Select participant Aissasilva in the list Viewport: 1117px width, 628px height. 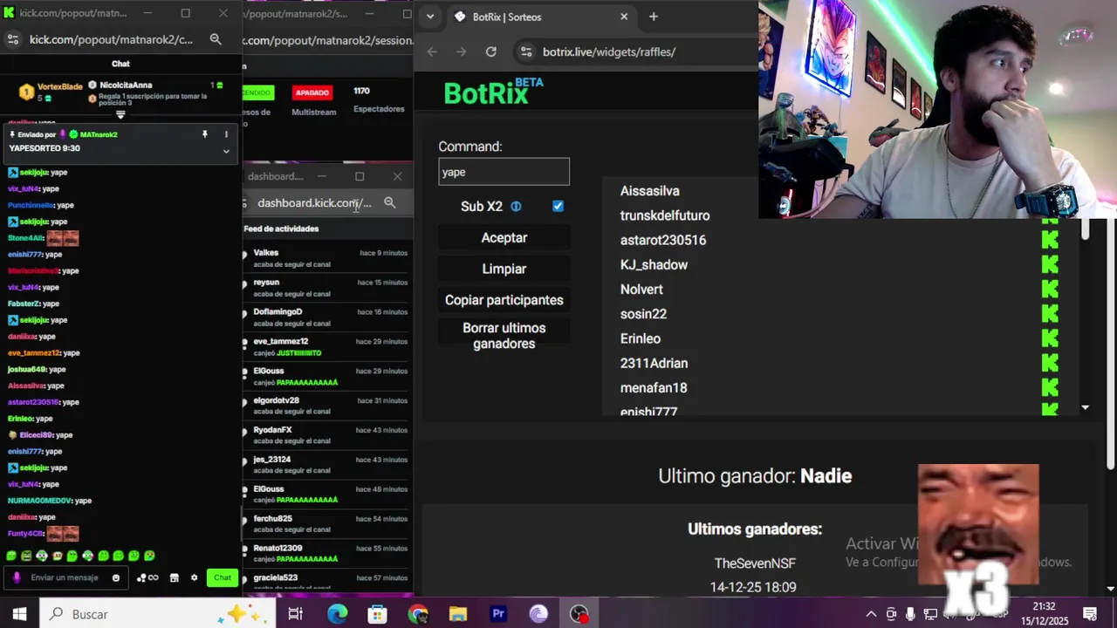tap(649, 191)
